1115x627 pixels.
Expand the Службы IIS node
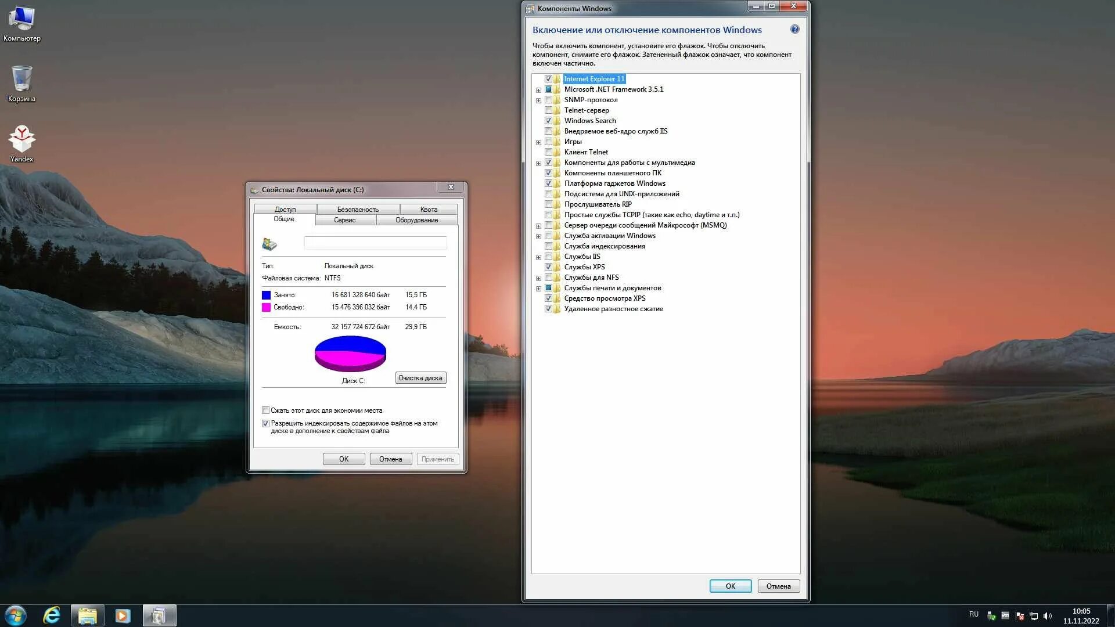(x=538, y=257)
